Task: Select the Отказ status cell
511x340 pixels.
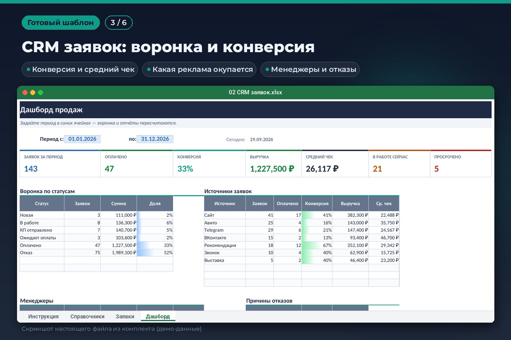Action: click(42, 253)
